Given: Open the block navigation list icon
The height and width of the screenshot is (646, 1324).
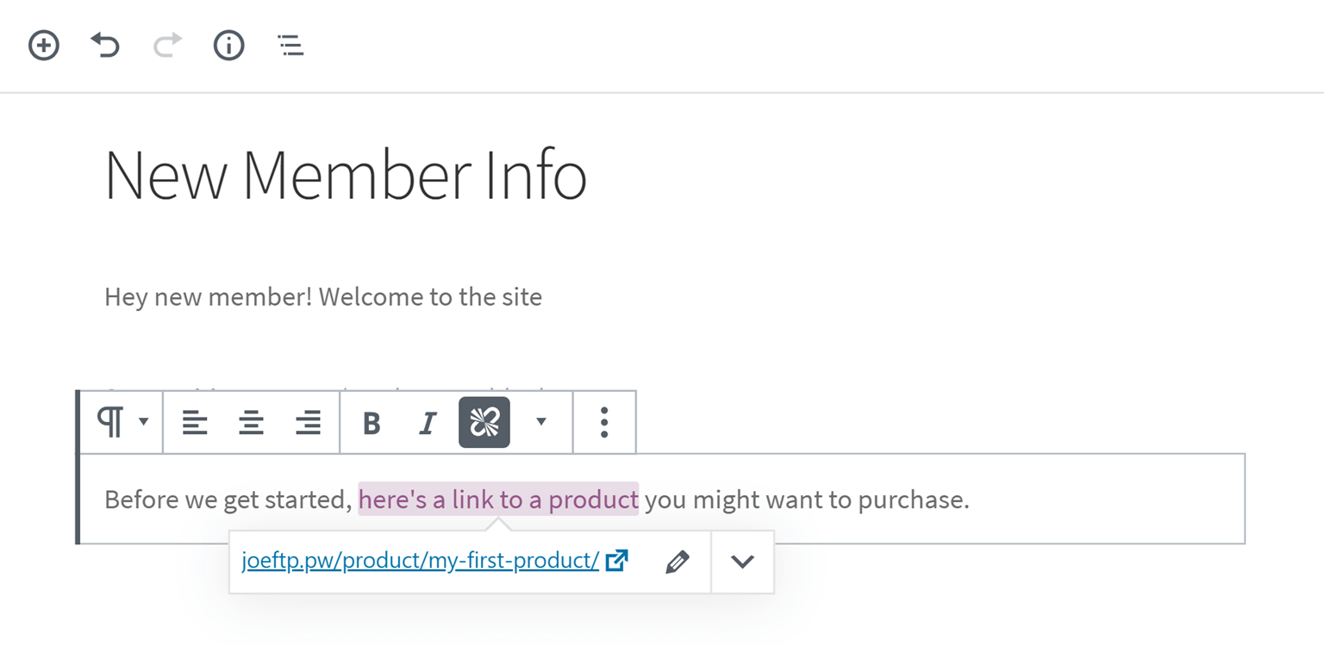Looking at the screenshot, I should (290, 46).
